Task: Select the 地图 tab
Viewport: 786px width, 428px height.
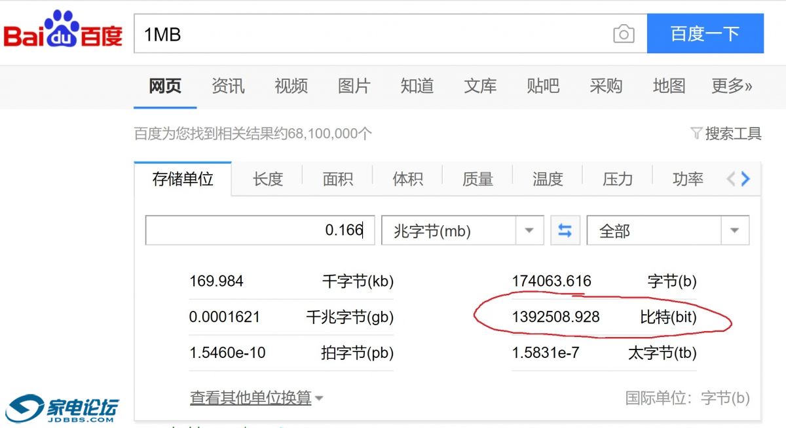Action: click(x=669, y=86)
